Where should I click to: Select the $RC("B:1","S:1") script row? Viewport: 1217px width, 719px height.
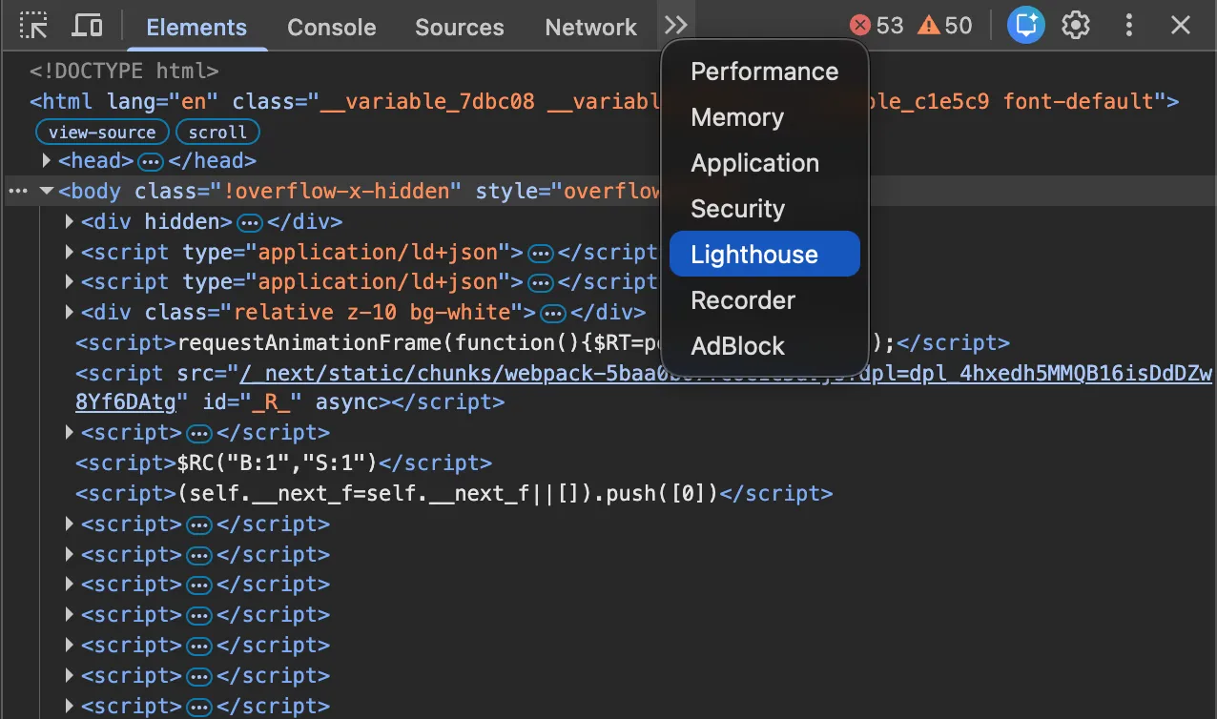[x=284, y=463]
